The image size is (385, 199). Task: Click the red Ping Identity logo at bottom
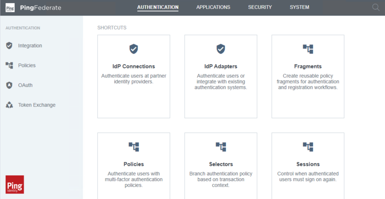(x=15, y=185)
